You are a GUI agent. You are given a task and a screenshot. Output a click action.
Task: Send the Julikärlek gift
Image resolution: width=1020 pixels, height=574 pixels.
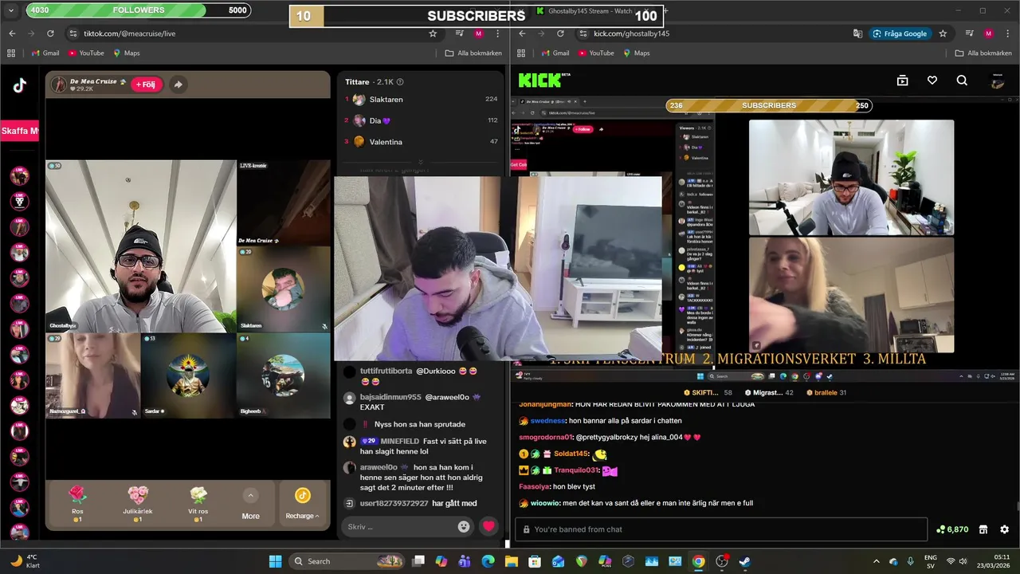click(138, 504)
